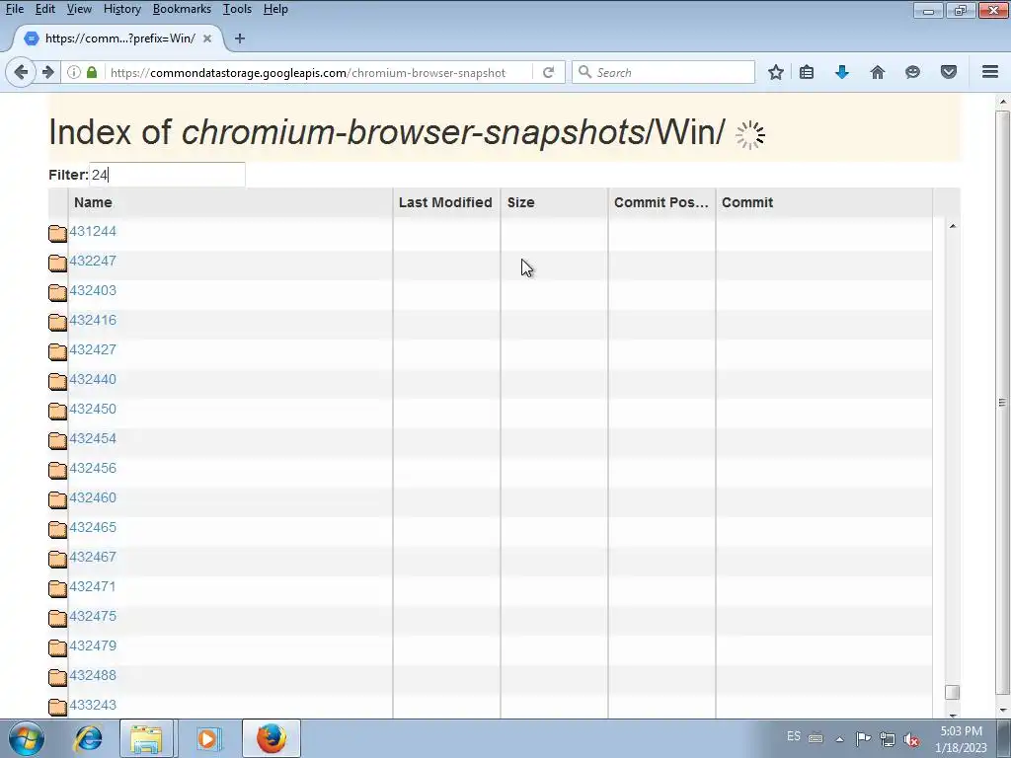This screenshot has width=1011, height=758.
Task: Select the https://comm...?prefix=Win/ tab
Action: (x=119, y=38)
